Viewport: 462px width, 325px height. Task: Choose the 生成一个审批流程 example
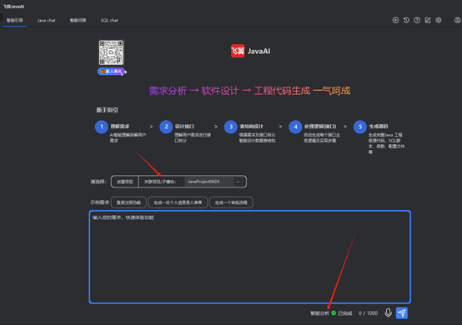coord(231,202)
